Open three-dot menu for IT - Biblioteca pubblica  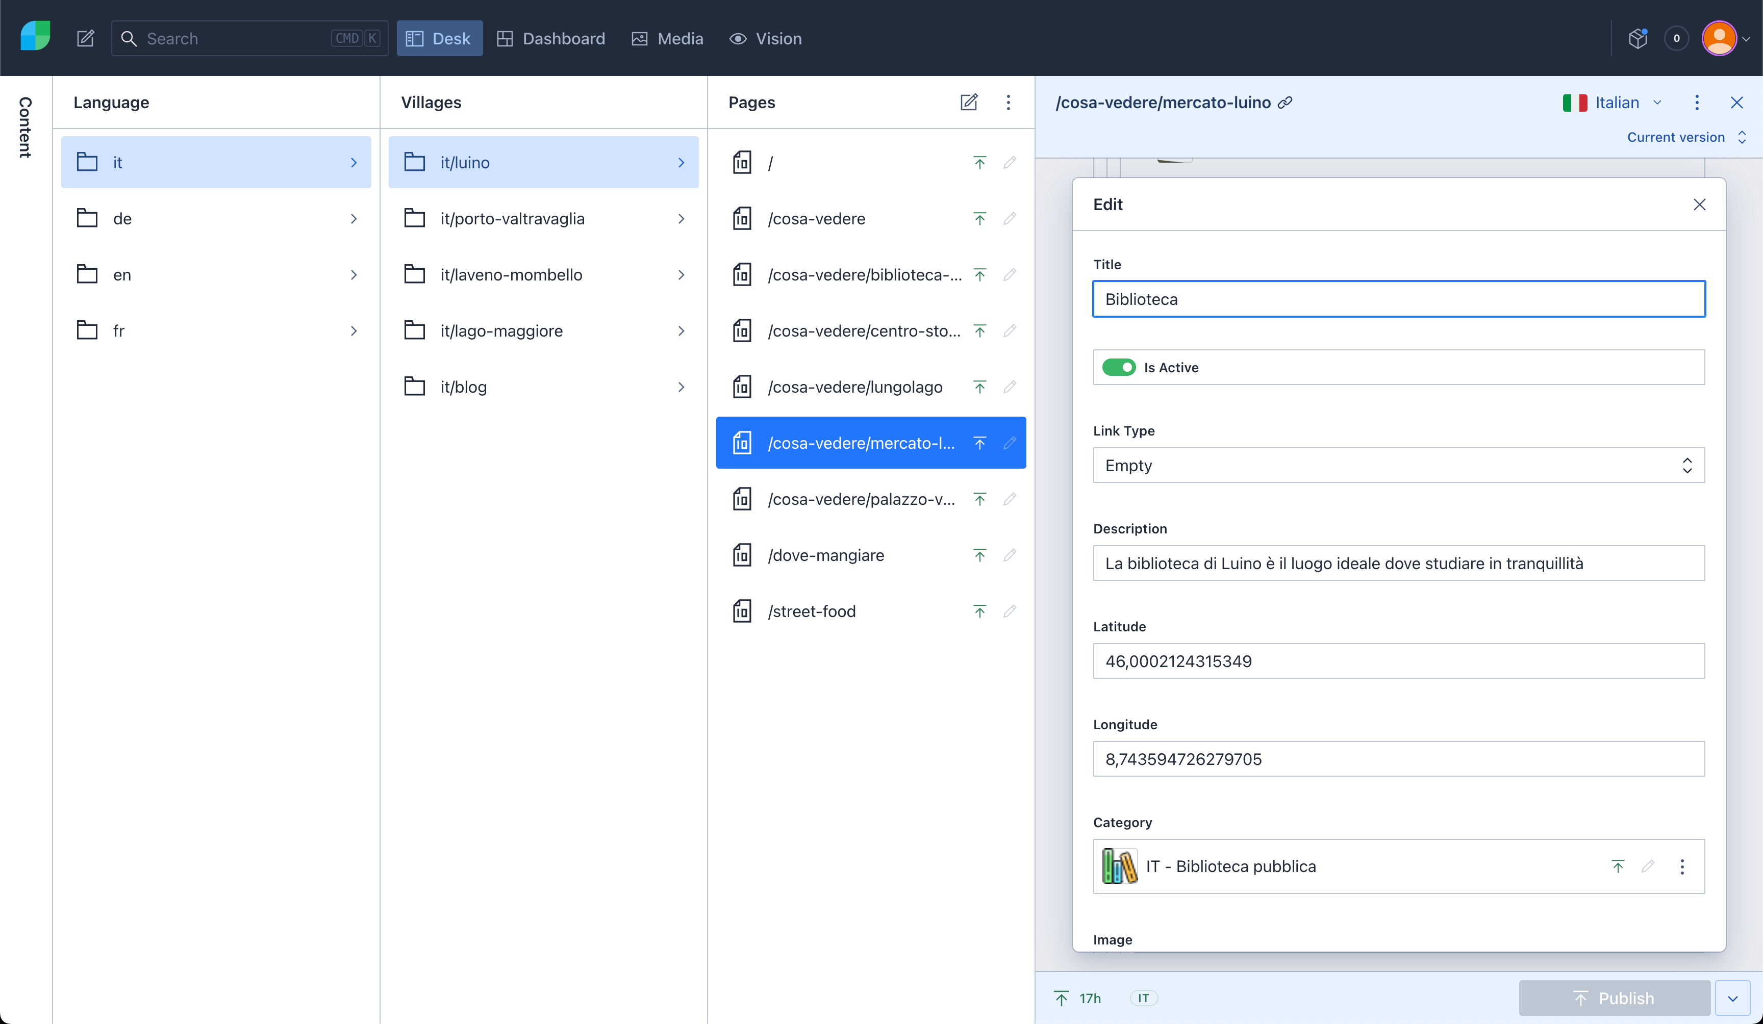(1682, 866)
